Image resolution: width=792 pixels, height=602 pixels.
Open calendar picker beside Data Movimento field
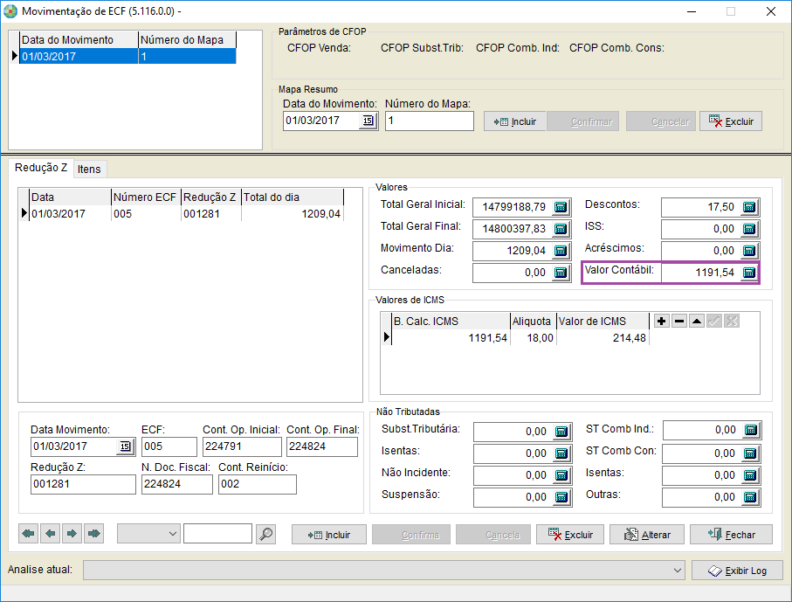[124, 447]
